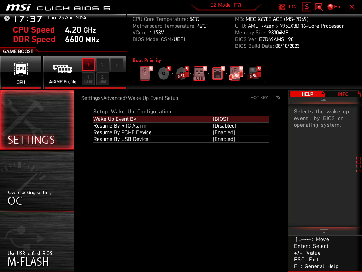Click the bottom help panel collapse handle
This screenshot has width=362, height=272.
coord(324,231)
